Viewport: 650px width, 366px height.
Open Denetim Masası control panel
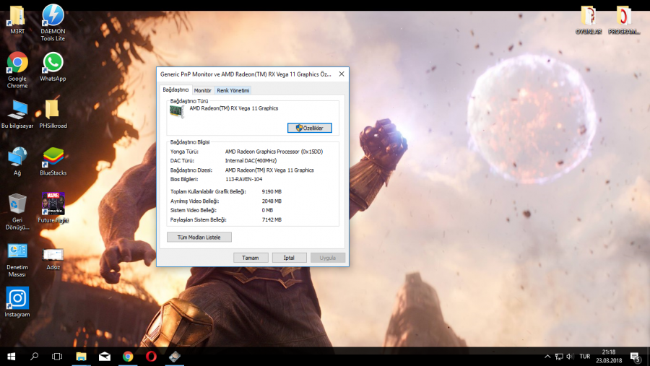point(17,259)
